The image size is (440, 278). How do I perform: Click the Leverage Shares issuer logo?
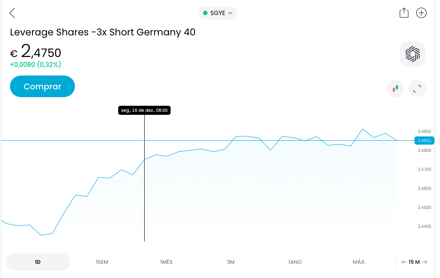[x=413, y=54]
